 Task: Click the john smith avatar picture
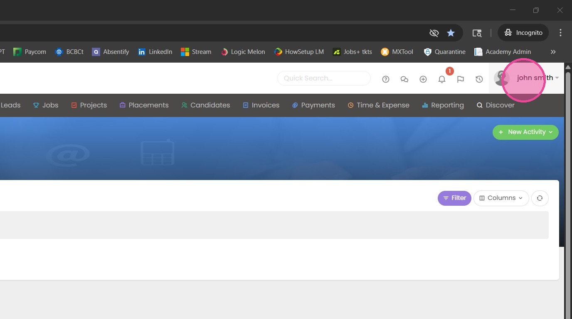[x=501, y=78]
